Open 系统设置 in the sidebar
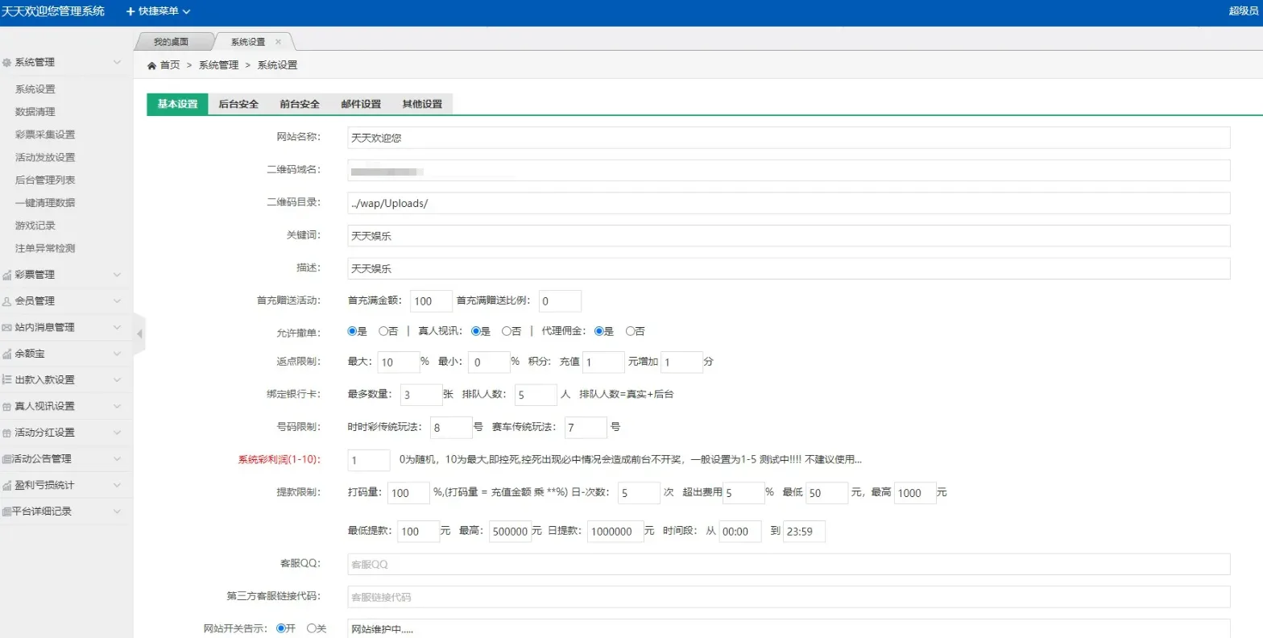 coord(35,89)
